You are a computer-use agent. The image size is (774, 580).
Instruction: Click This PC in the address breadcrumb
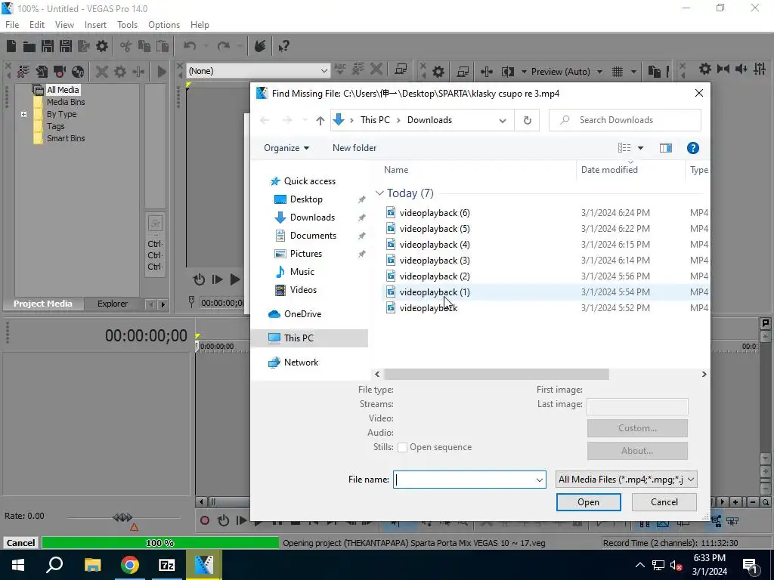[x=375, y=120]
